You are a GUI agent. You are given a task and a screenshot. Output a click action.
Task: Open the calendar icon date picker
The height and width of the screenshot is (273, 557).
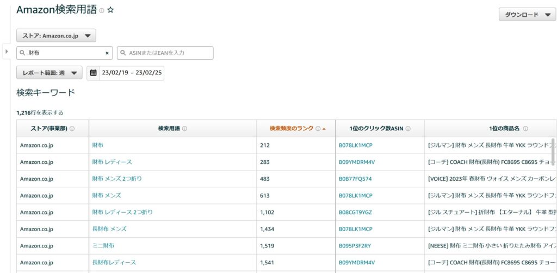[93, 73]
